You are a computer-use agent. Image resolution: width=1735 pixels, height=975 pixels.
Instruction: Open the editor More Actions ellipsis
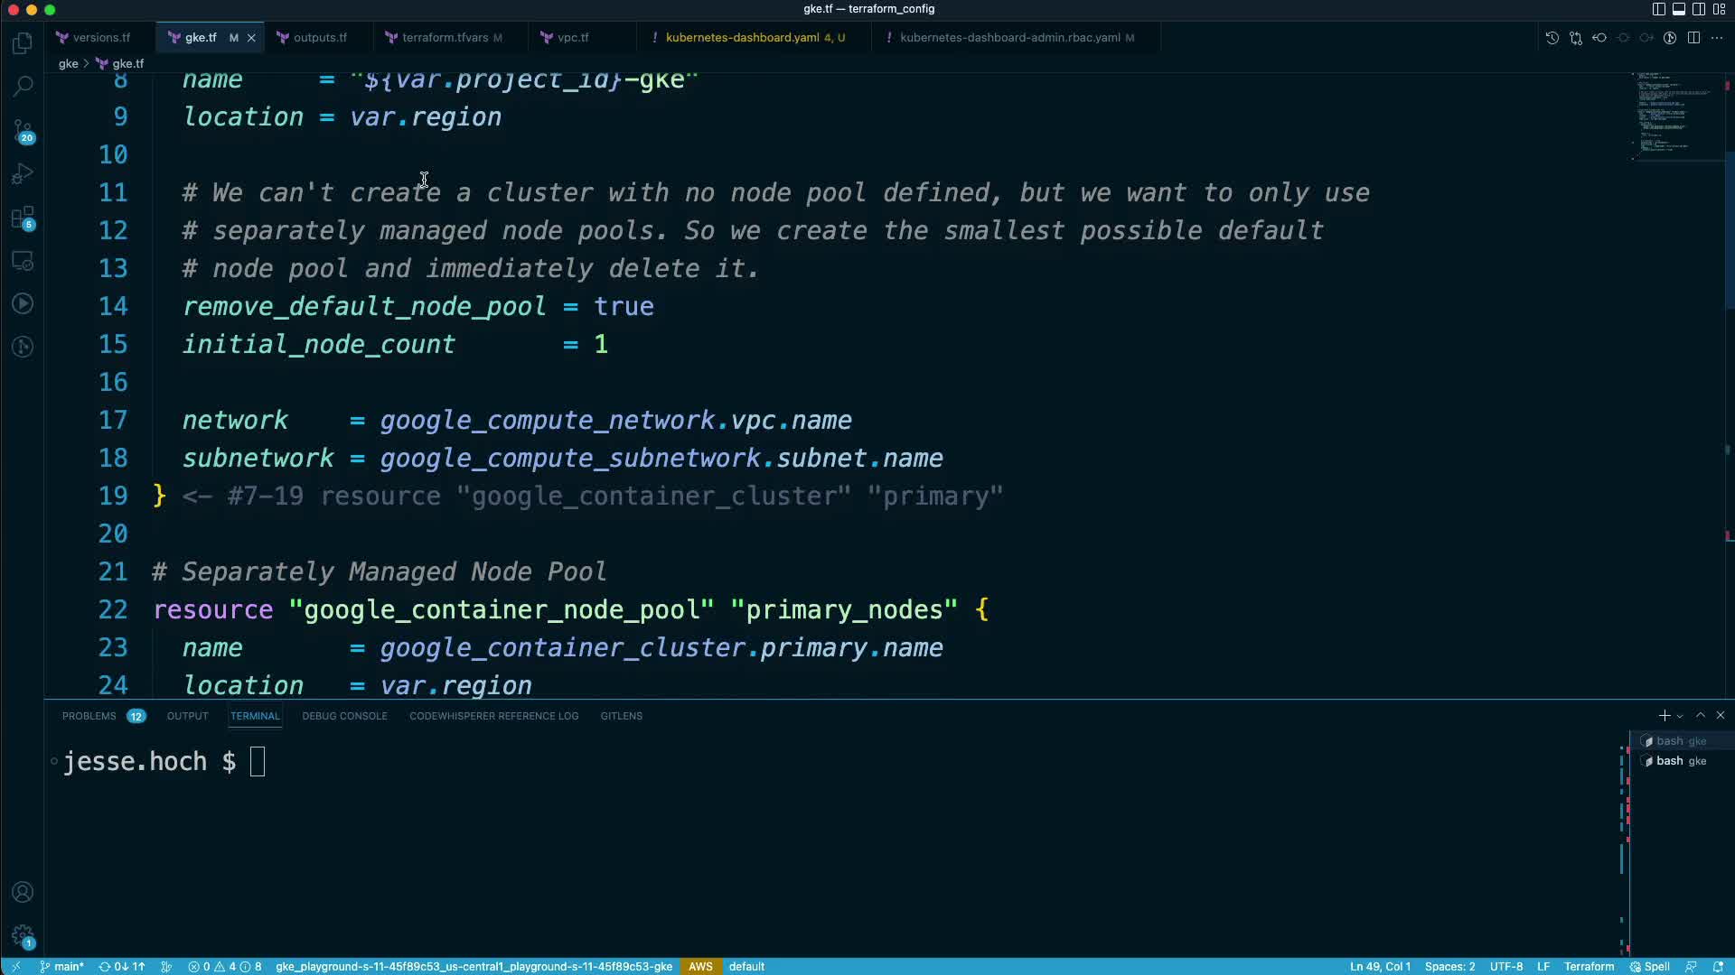pos(1717,38)
